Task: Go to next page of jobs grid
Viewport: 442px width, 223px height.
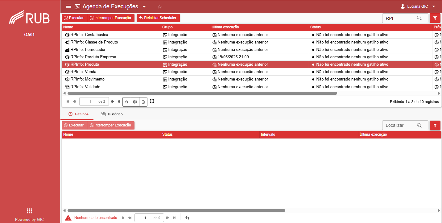Action: [x=112, y=101]
